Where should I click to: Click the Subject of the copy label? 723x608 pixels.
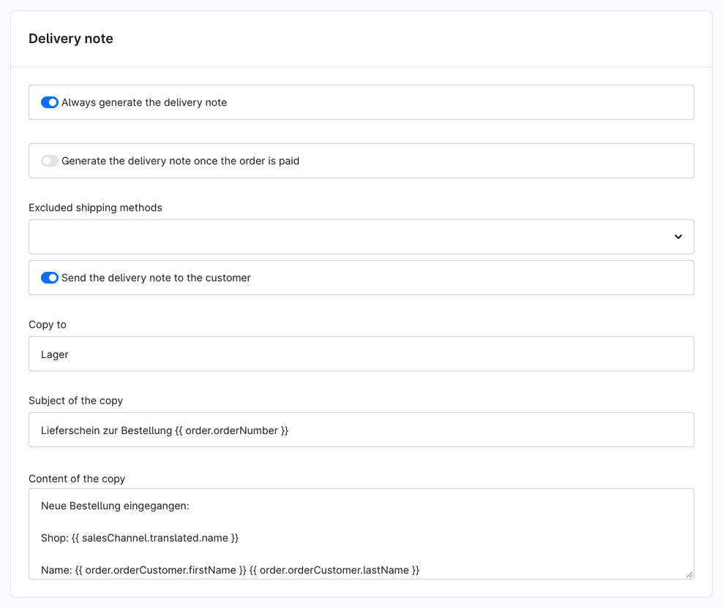[75, 400]
